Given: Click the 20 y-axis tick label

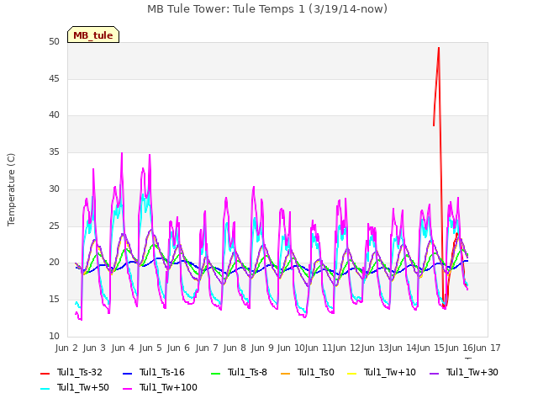Looking at the screenshot, I should [54, 263].
